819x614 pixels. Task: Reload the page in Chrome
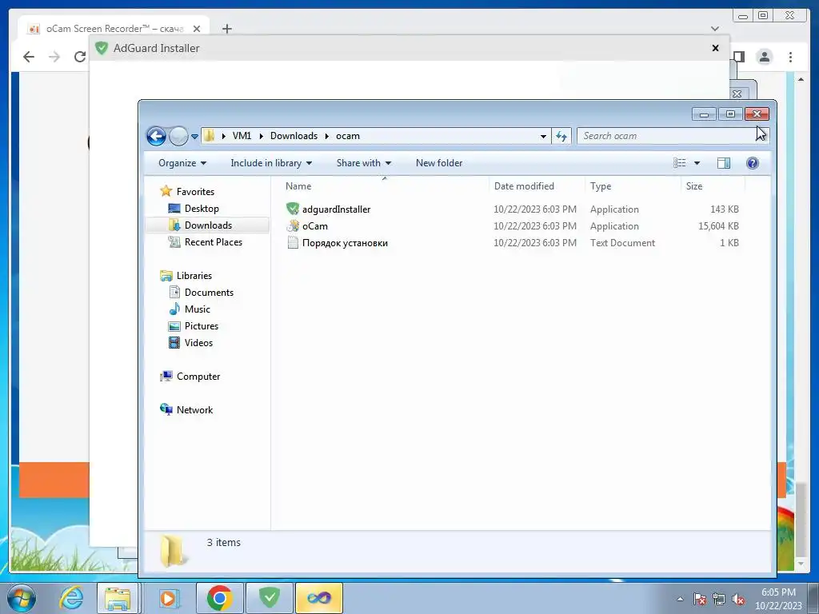coord(79,57)
